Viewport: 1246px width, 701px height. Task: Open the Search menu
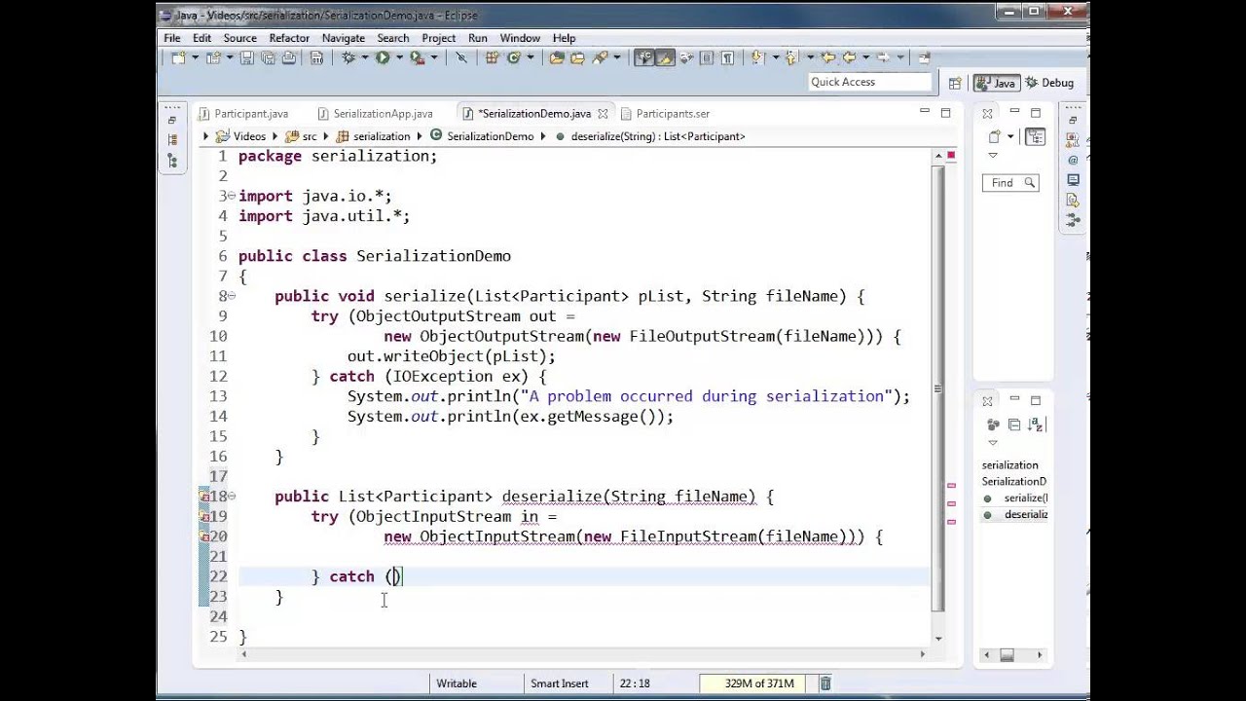393,38
